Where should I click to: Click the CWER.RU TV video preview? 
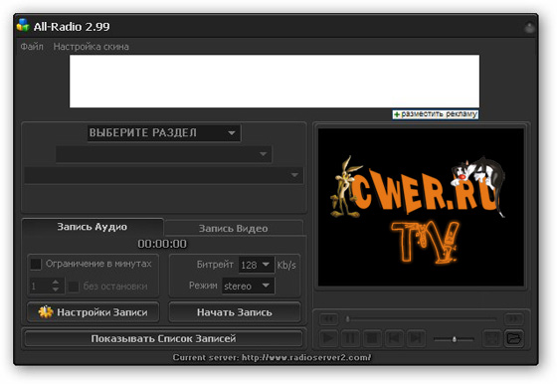[x=421, y=207]
